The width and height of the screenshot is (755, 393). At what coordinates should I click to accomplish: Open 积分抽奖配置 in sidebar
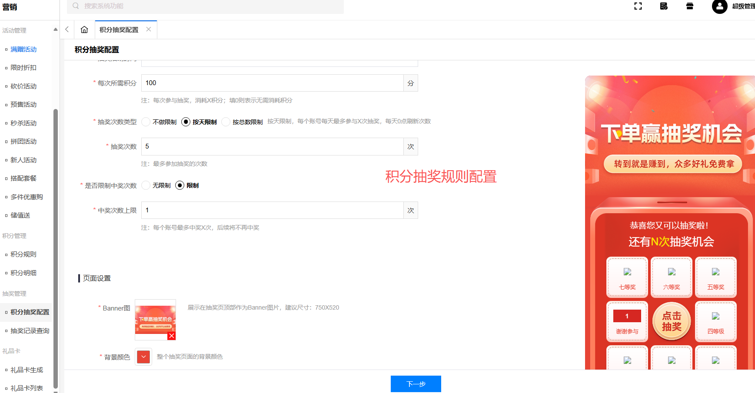click(30, 312)
